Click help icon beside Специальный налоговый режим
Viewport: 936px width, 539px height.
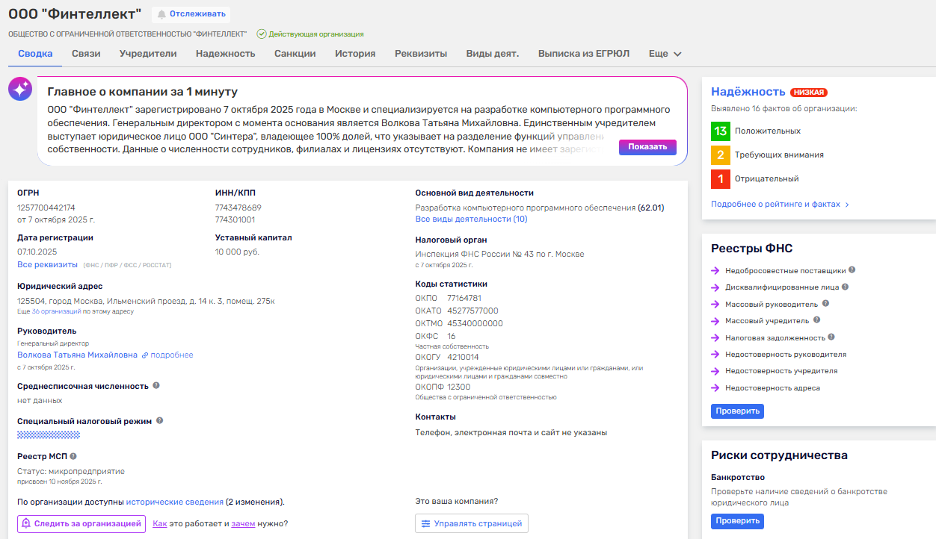point(159,420)
